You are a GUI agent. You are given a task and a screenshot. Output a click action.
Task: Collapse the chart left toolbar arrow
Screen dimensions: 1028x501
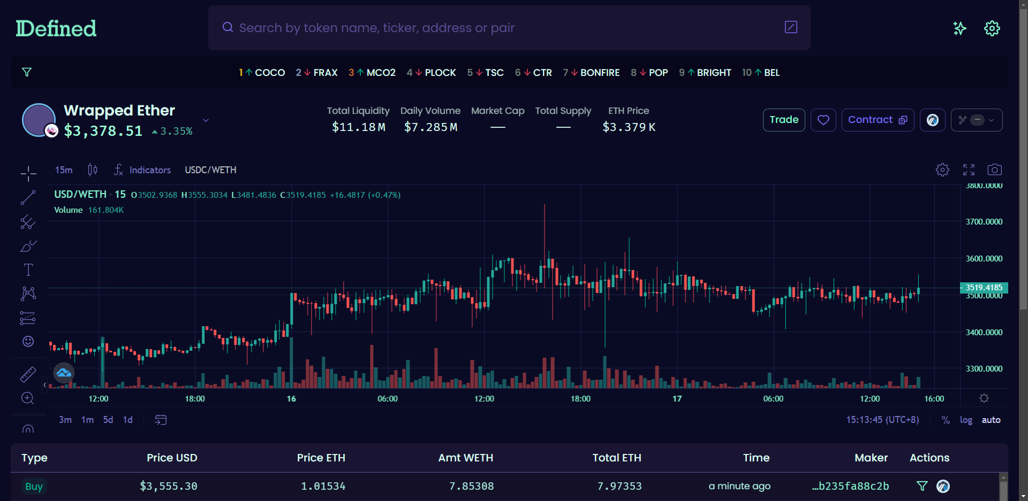tap(44, 385)
